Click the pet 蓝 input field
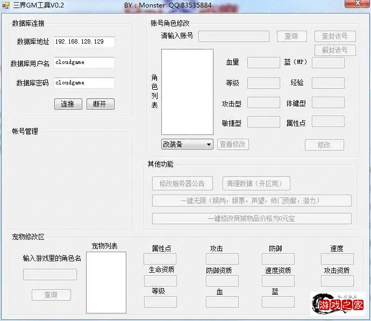 [x=279, y=302]
